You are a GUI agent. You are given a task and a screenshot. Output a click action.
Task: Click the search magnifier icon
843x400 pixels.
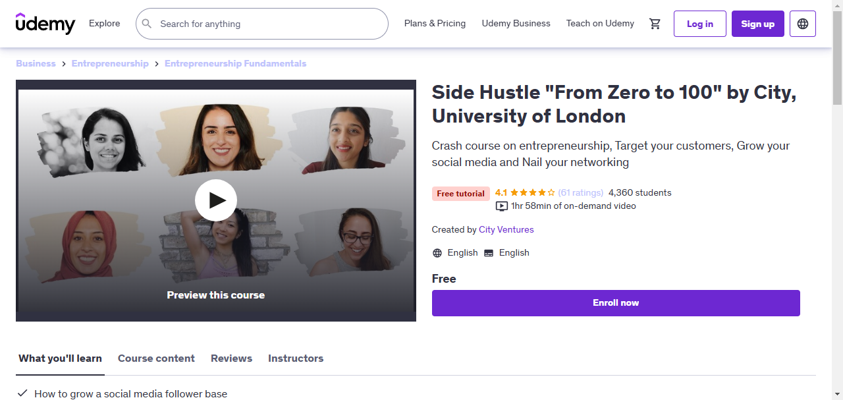click(147, 23)
